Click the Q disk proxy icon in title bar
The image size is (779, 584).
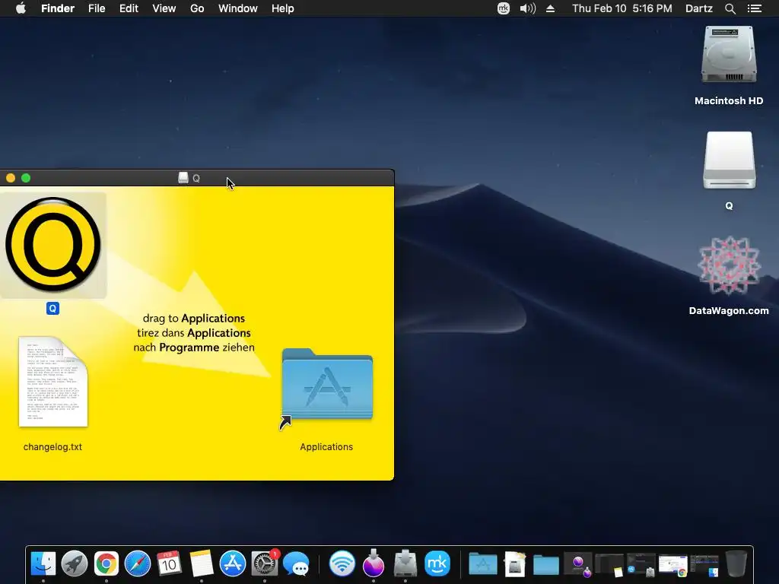pos(183,178)
